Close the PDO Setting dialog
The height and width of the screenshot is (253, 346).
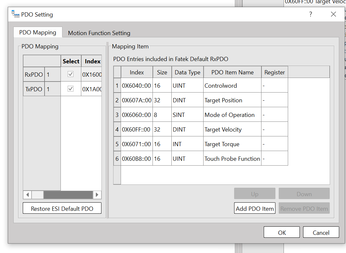333,14
